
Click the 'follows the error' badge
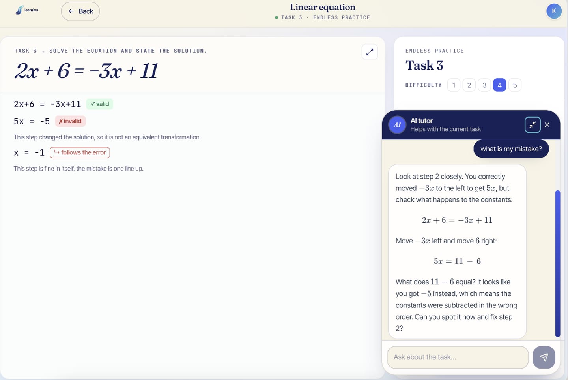[x=80, y=152]
